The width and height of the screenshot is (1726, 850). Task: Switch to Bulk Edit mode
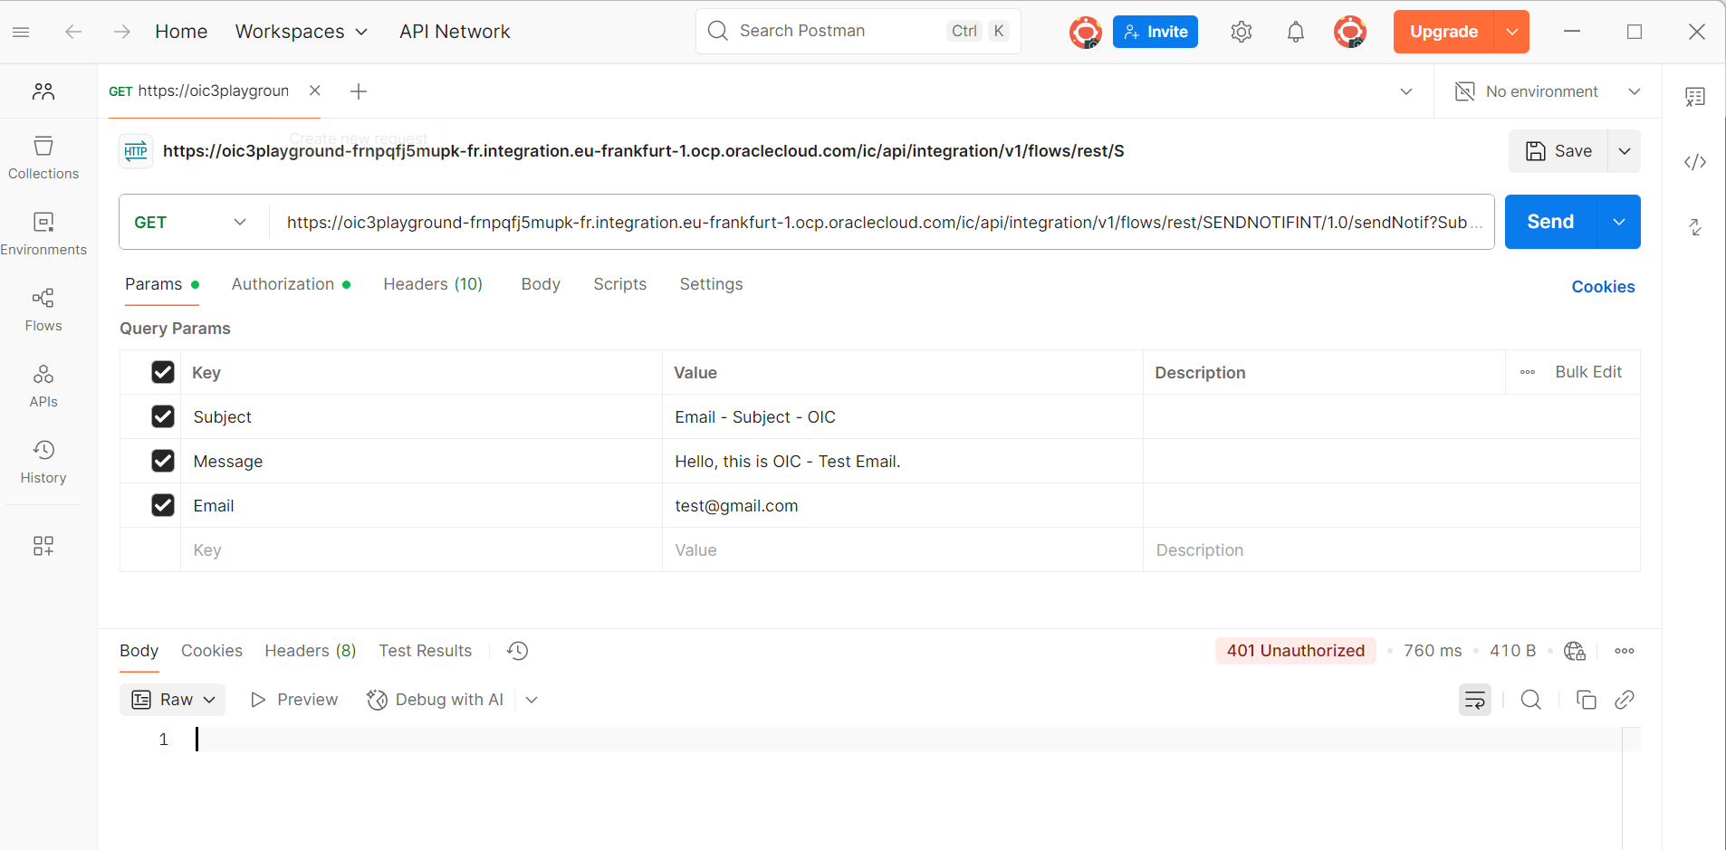(1588, 372)
